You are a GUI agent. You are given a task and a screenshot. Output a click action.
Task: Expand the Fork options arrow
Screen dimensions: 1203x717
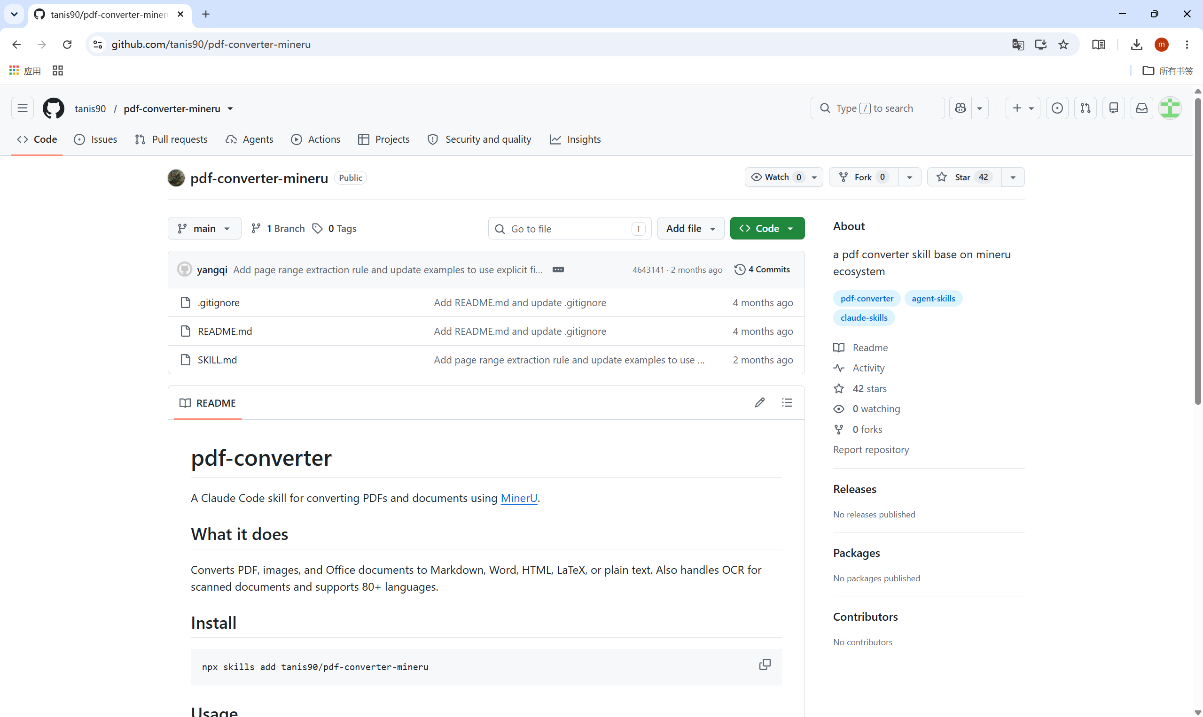909,177
